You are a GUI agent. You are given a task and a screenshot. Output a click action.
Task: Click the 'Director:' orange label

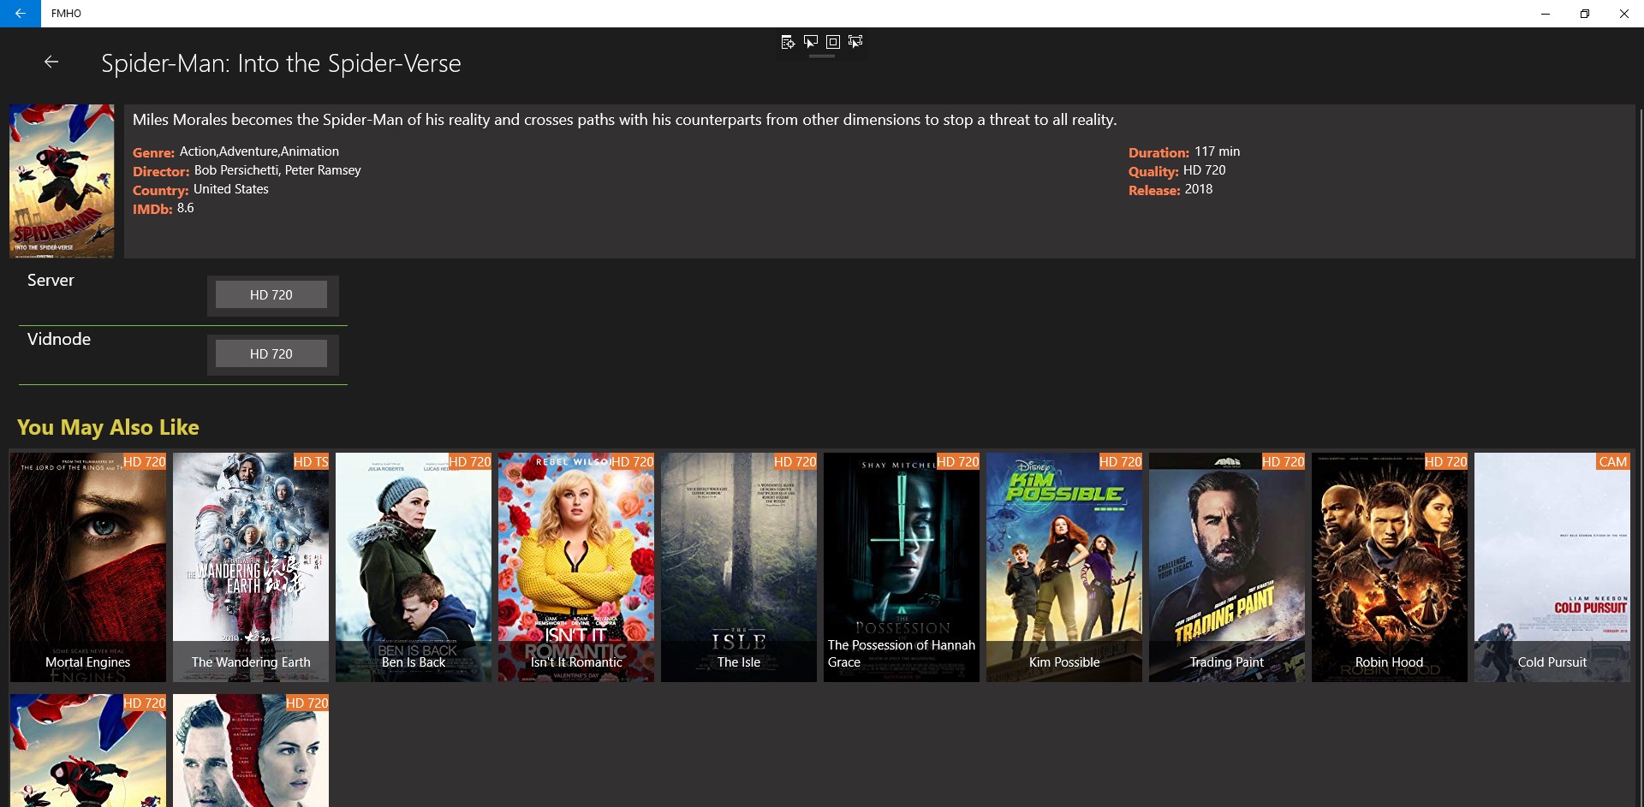tap(161, 171)
